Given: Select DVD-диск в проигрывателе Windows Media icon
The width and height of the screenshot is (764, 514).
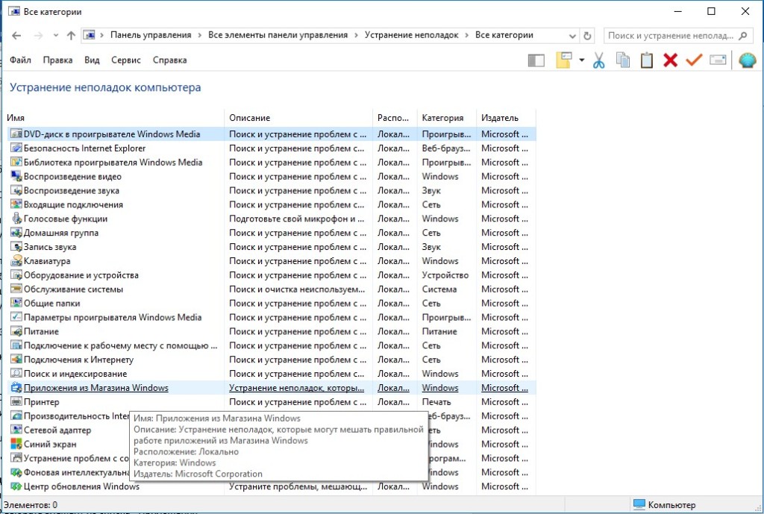Looking at the screenshot, I should tap(16, 134).
